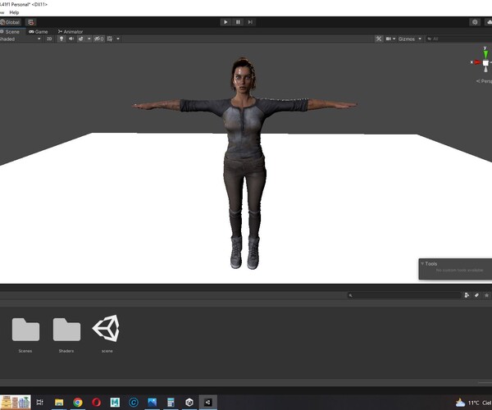Select the scene Unity asset
The height and width of the screenshot is (410, 492).
(x=107, y=329)
